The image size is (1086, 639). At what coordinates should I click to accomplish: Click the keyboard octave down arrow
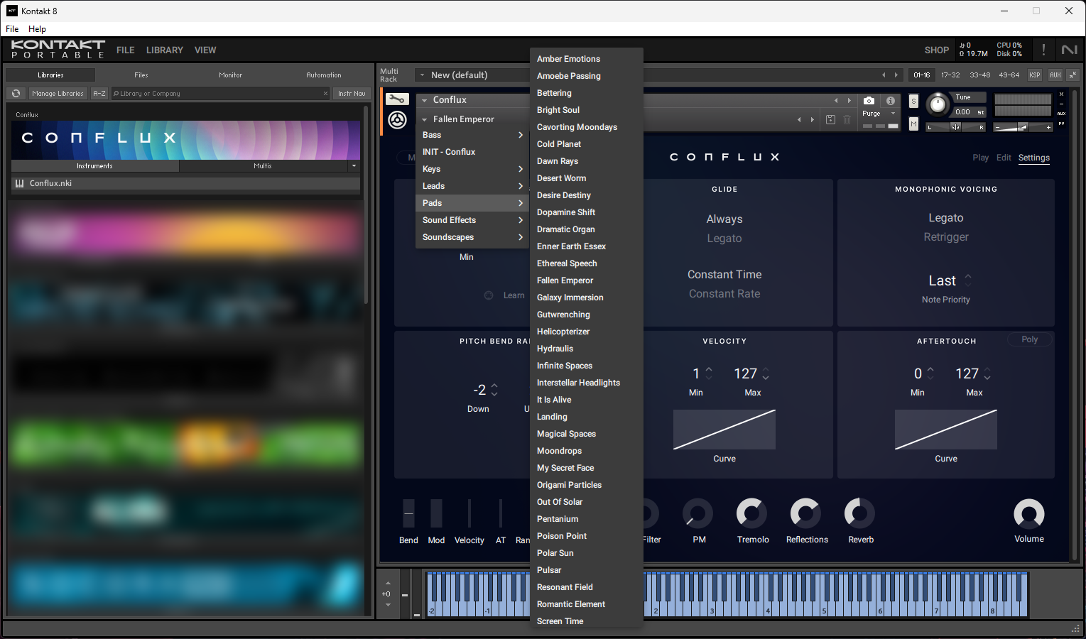coord(388,605)
